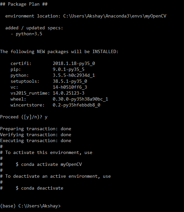
Task: Click the python=3.5 spec line
Action: pyautogui.click(x=26, y=34)
